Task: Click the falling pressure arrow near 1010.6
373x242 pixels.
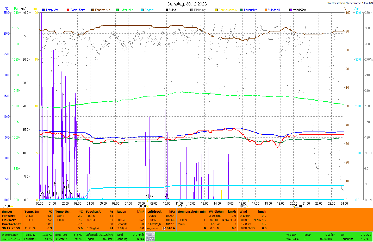Action: pyautogui.click(x=164, y=228)
